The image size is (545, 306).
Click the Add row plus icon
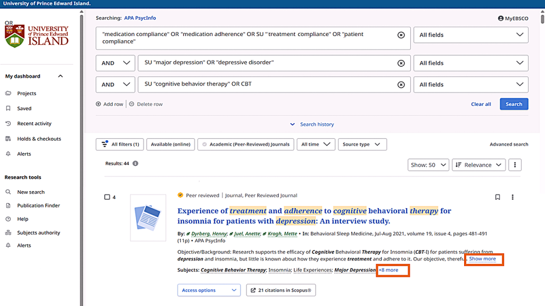pos(98,104)
